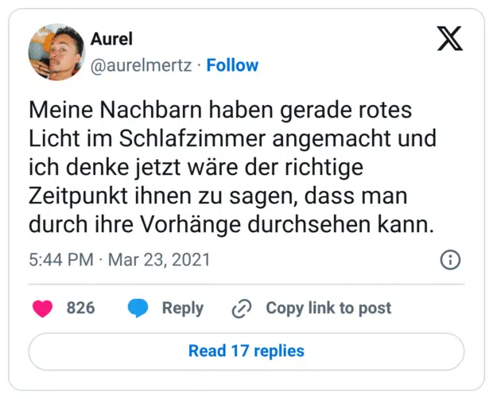493x399 pixels.
Task: Click the 5:44 PM time
Action: 60,260
